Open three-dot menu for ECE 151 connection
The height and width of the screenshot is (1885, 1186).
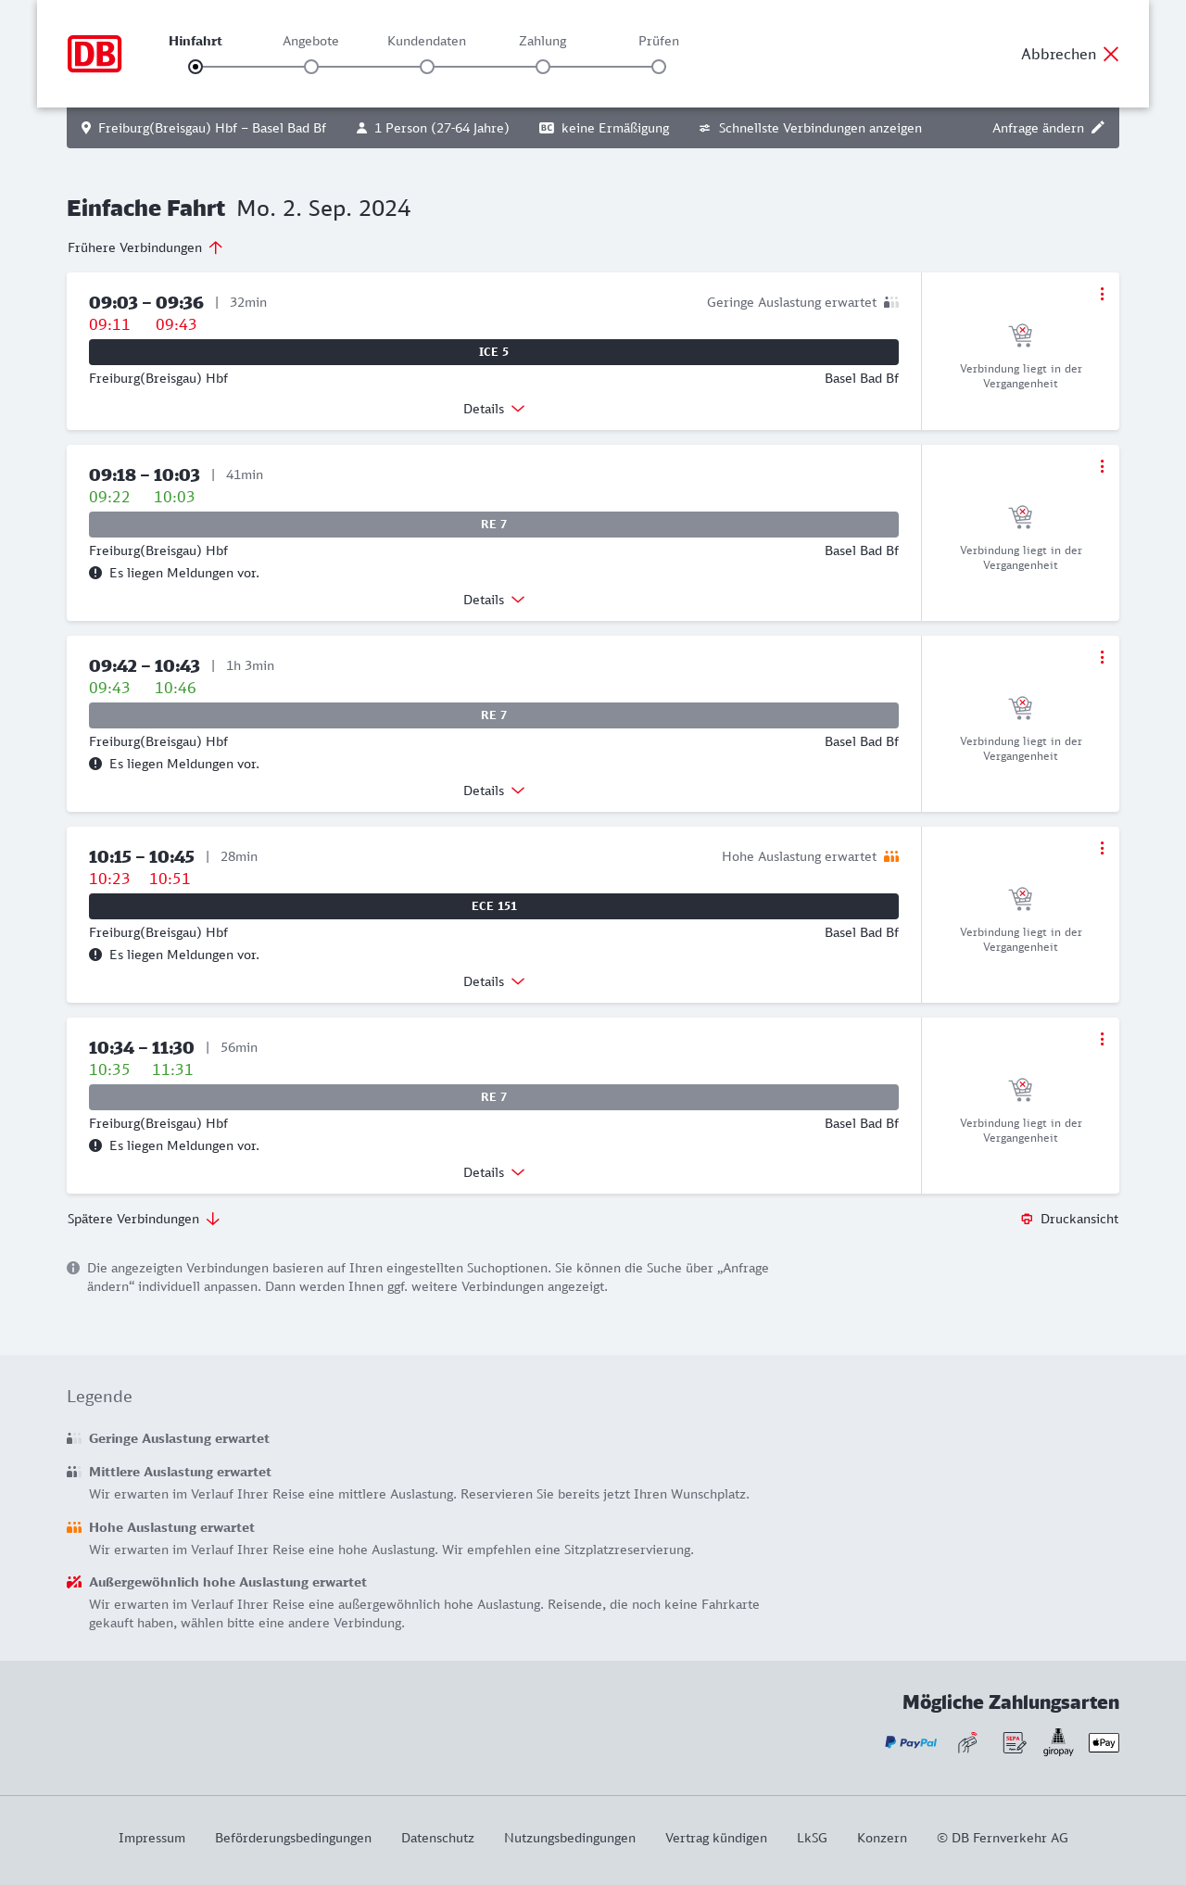pos(1102,848)
